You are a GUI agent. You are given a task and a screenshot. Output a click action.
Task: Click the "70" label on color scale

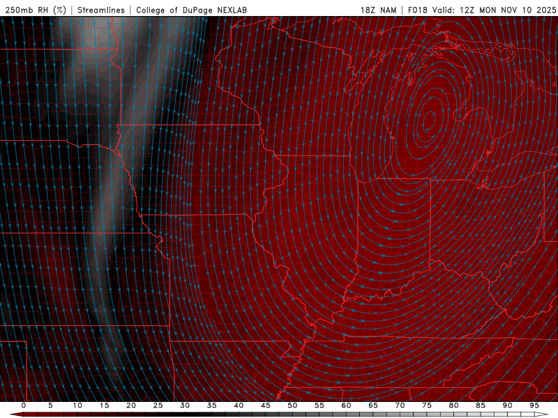[400, 405]
